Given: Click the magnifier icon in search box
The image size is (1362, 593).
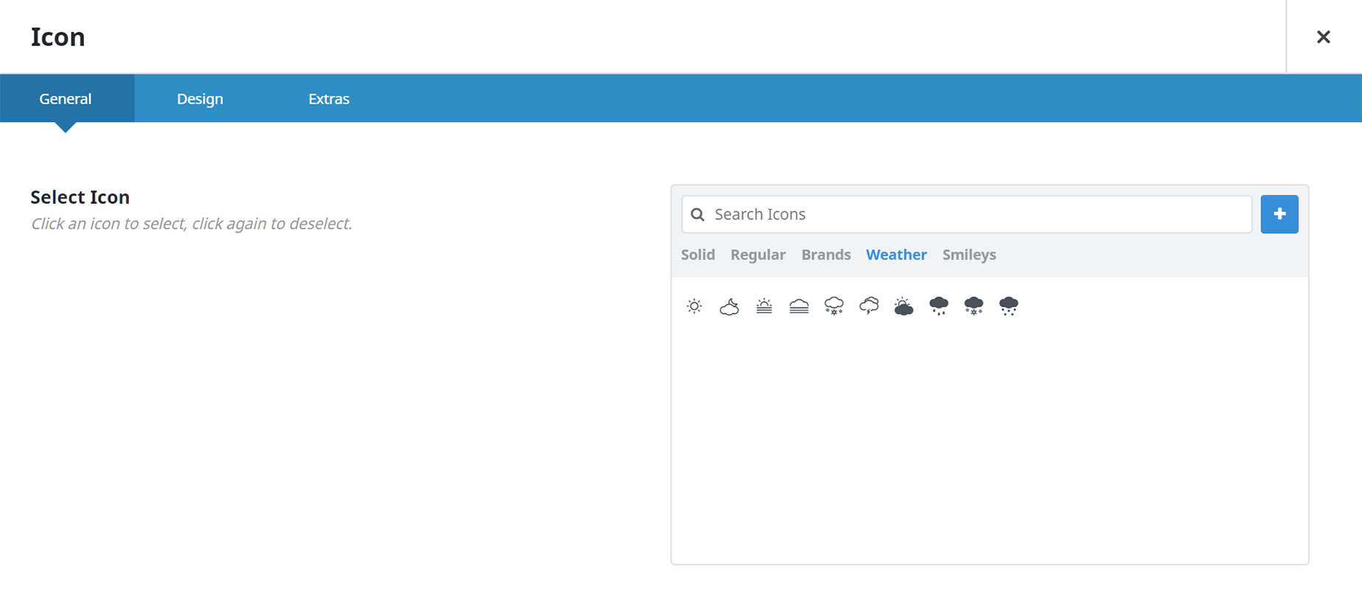Looking at the screenshot, I should click(x=698, y=215).
